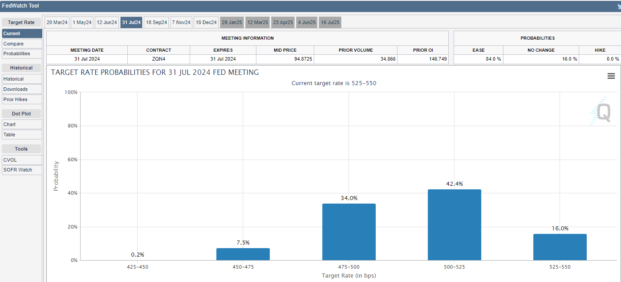Screen dimensions: 621x282
Task: Select the 29 Jan25 meeting tab
Action: tap(232, 22)
